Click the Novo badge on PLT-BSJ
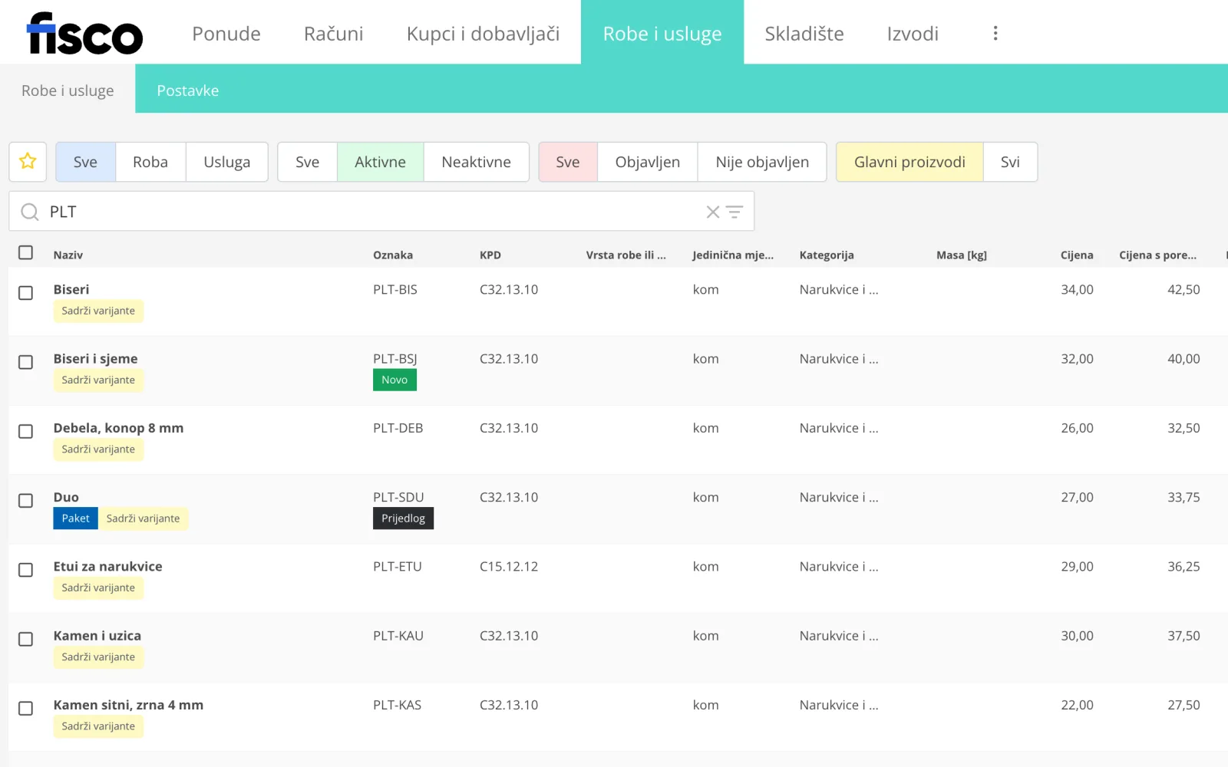1228x767 pixels. [x=394, y=380]
